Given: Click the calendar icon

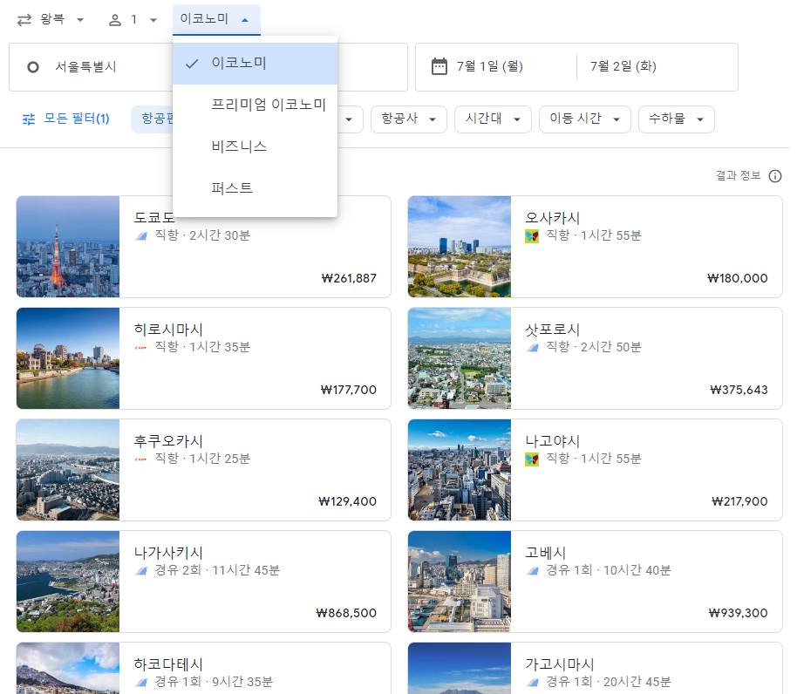Looking at the screenshot, I should pos(439,66).
